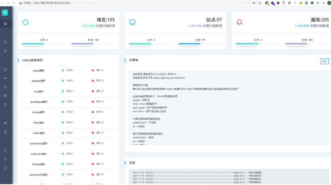Image resolution: width=331 pixels, height=185 pixels.
Task: Open the stacked cube sidebar icon
Action: click(x=5, y=123)
